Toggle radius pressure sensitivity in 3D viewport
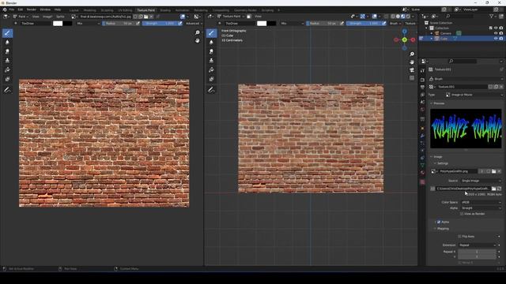Image resolution: width=506 pixels, height=284 pixels. [342, 23]
